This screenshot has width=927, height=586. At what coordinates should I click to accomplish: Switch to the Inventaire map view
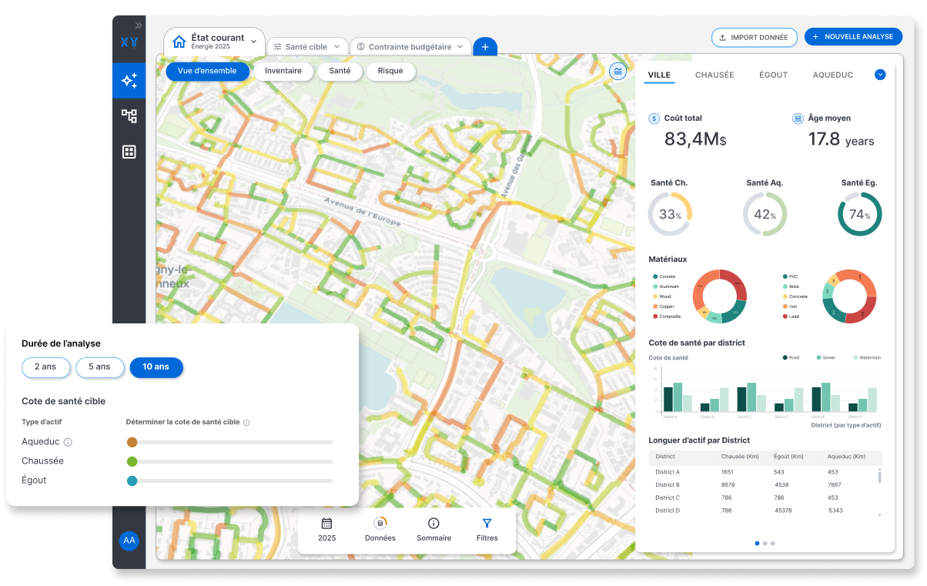(x=283, y=72)
